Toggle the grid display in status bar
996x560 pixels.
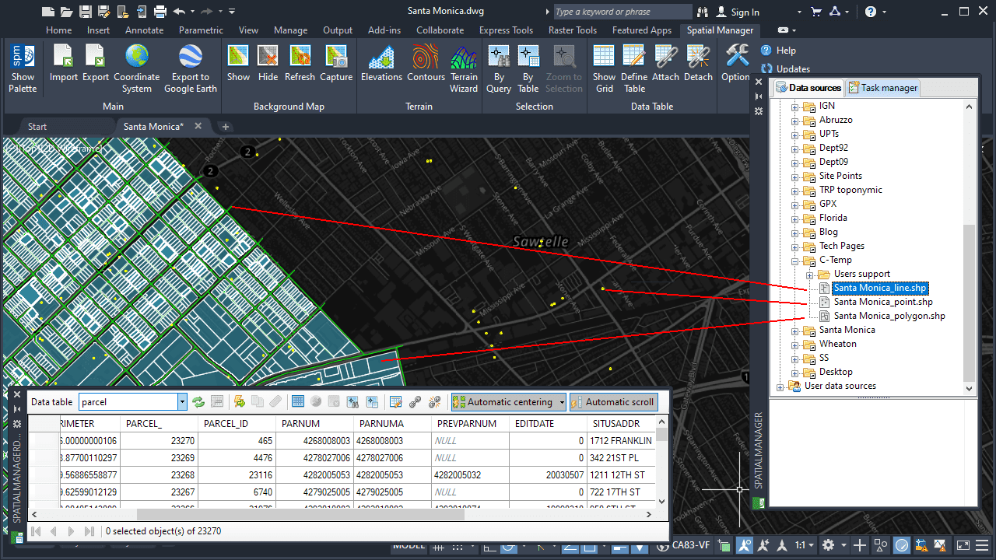pyautogui.click(x=439, y=548)
